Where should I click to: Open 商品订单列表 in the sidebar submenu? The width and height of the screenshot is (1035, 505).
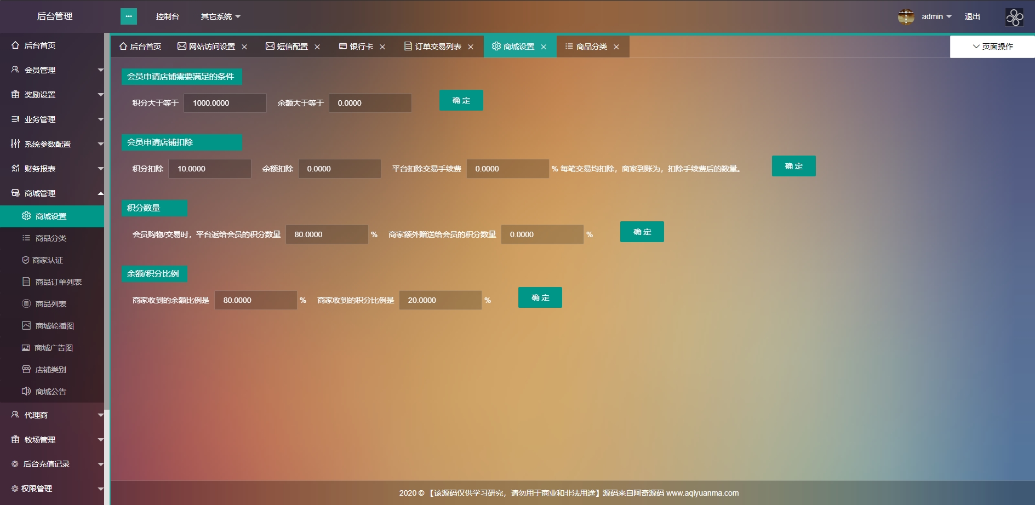click(x=52, y=282)
